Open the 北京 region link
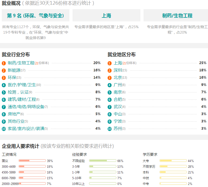The image size is (208, 187). [118, 78]
